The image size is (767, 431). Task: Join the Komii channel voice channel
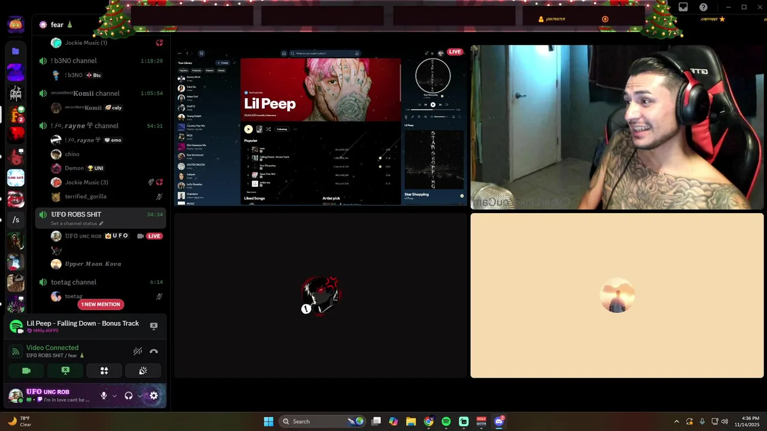(x=101, y=93)
